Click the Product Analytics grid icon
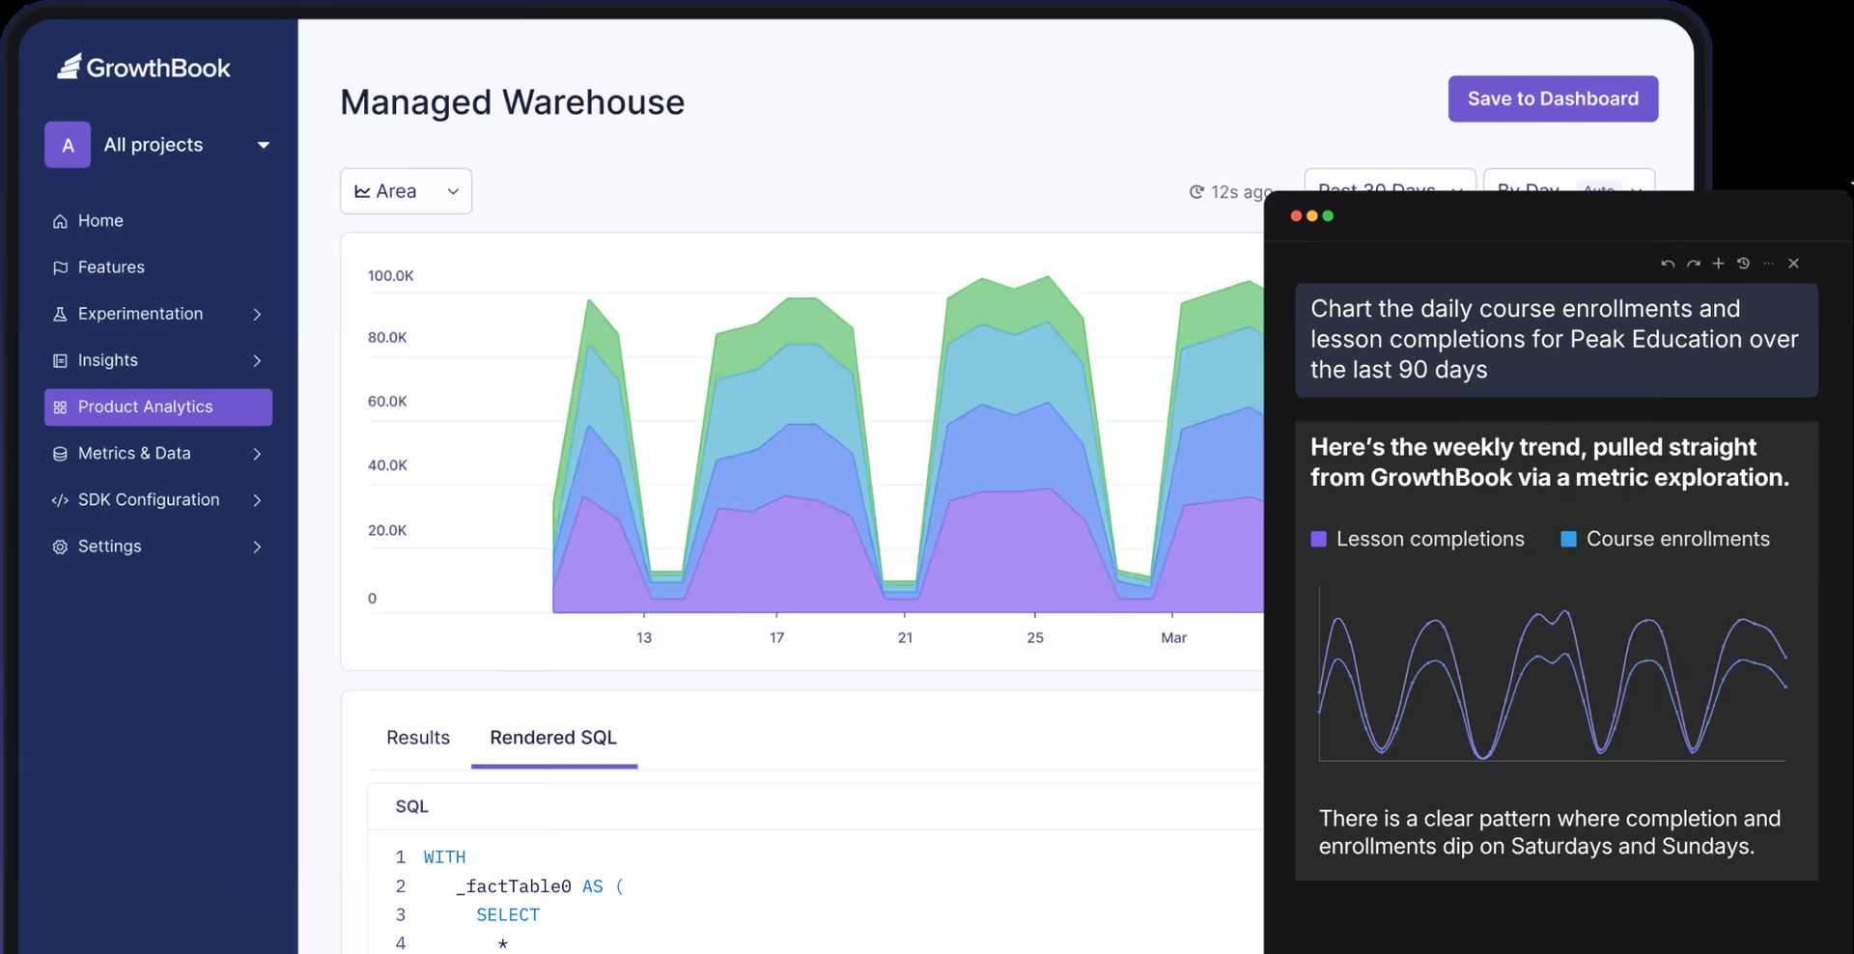The image size is (1854, 954). 60,407
